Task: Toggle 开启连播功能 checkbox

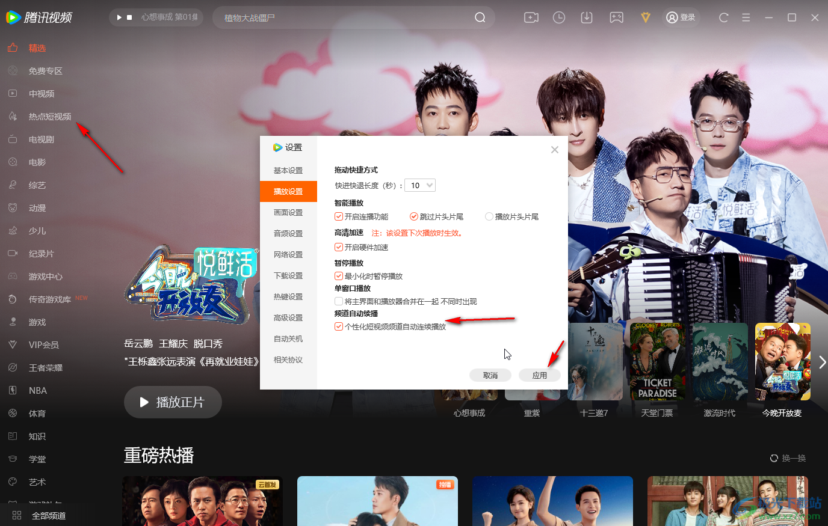Action: (x=339, y=217)
